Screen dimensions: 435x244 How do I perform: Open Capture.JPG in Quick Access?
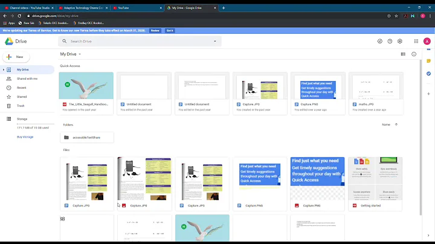point(260,93)
